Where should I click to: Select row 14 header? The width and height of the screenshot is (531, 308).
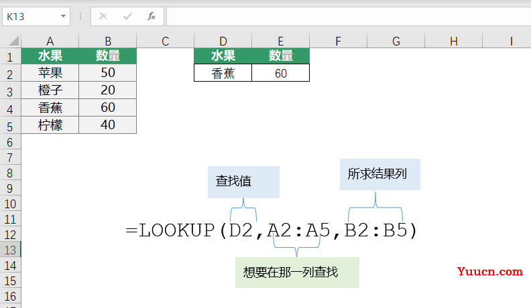coord(10,264)
